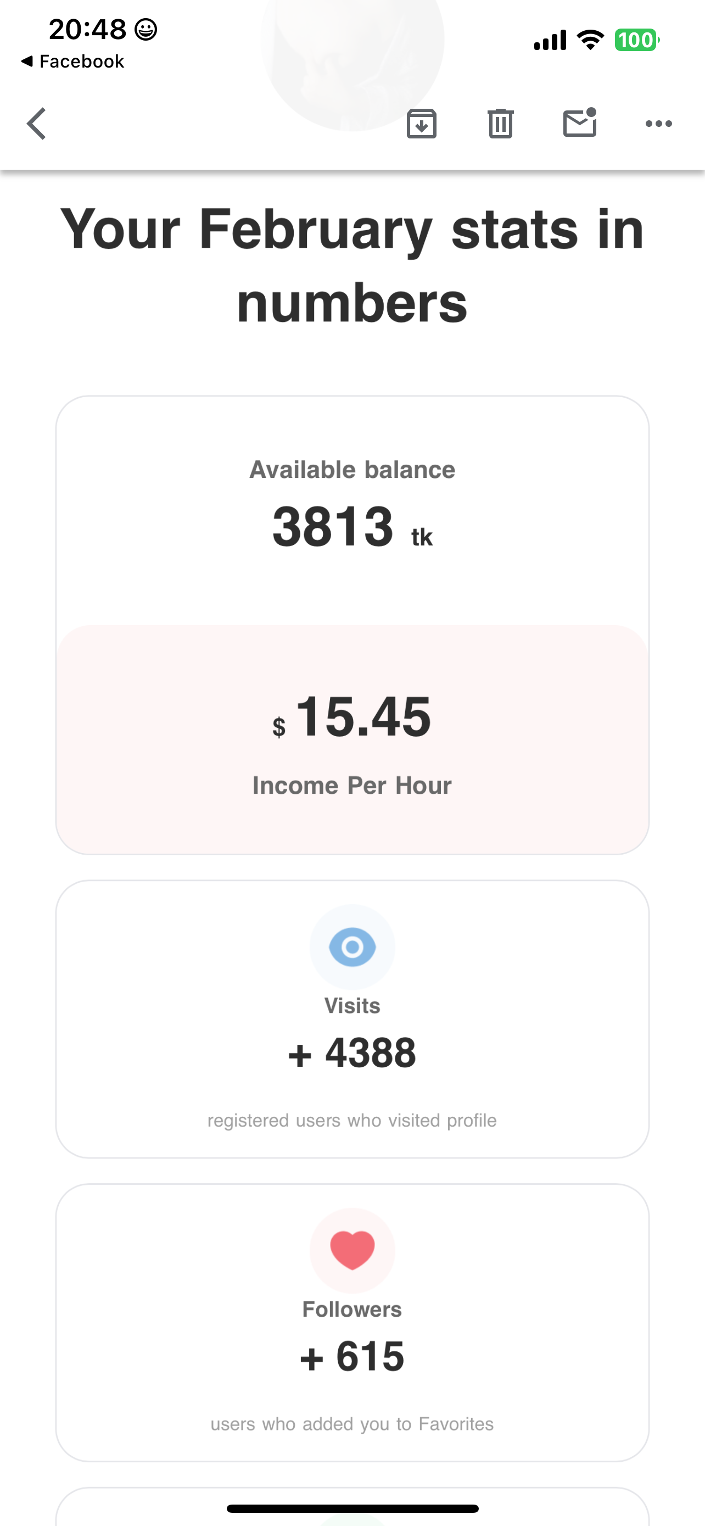Tap "users who added you to Favorites" caption

[352, 1423]
